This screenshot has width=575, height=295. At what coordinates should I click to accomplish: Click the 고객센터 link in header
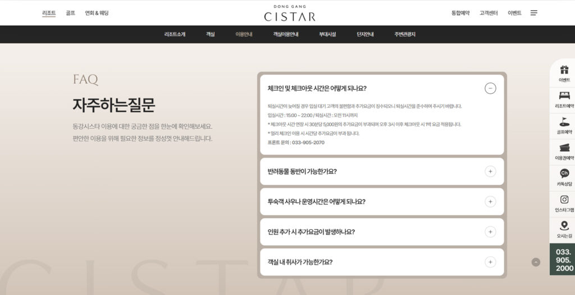click(x=489, y=13)
